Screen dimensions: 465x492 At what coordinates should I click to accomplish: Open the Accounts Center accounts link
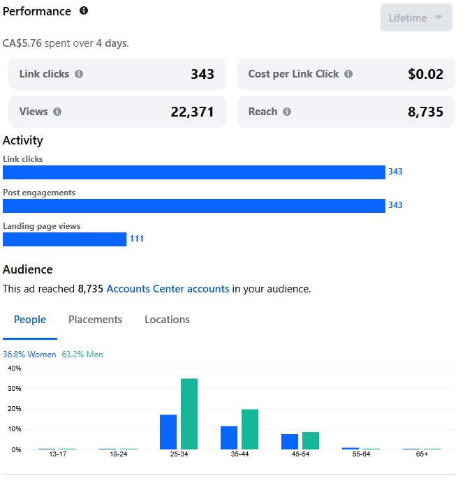tap(168, 288)
